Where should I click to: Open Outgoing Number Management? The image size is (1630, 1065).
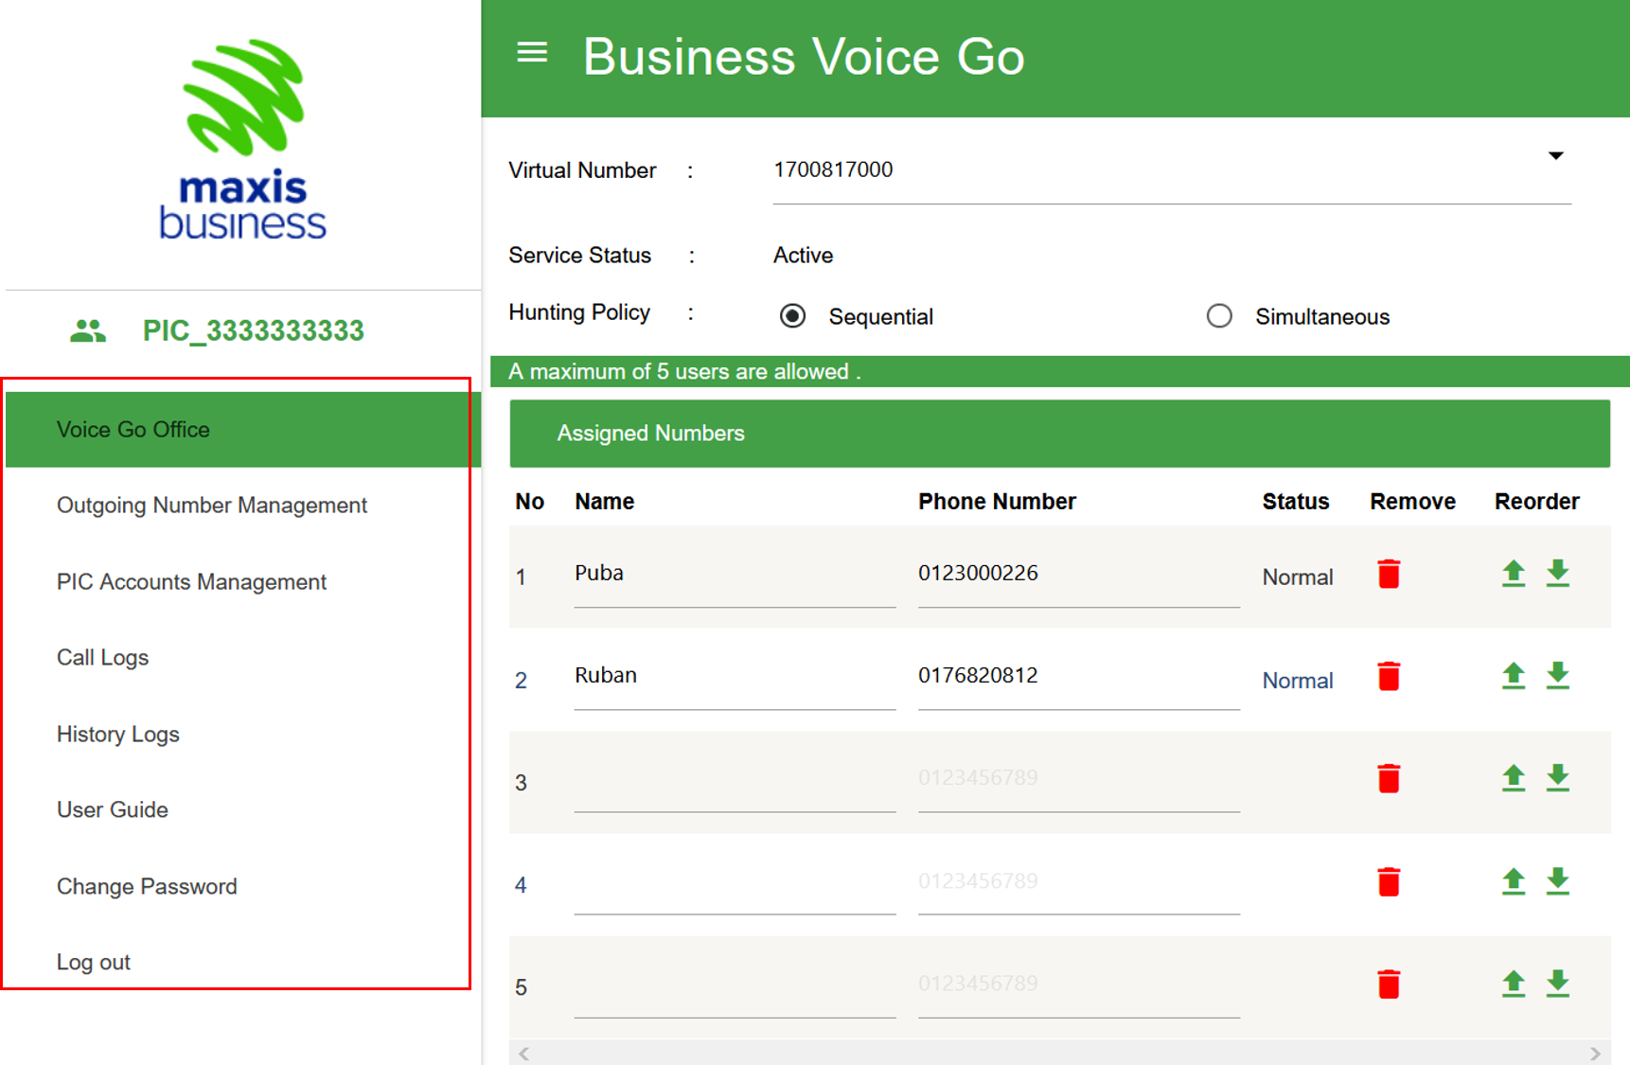(x=212, y=506)
